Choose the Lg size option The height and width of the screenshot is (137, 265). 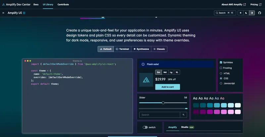(171, 72)
